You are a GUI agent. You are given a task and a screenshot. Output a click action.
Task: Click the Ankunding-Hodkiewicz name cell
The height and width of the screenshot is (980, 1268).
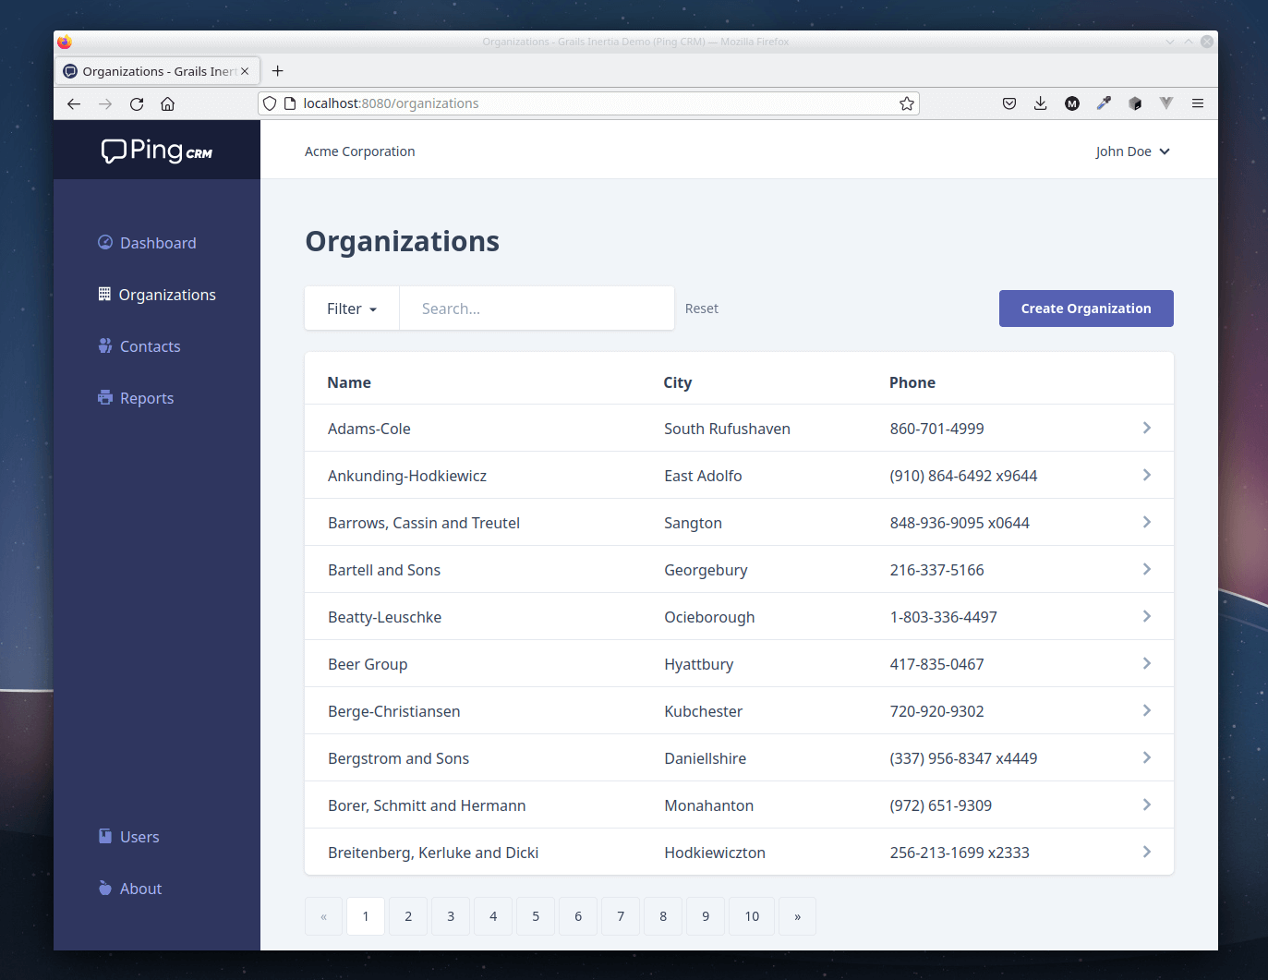(407, 476)
